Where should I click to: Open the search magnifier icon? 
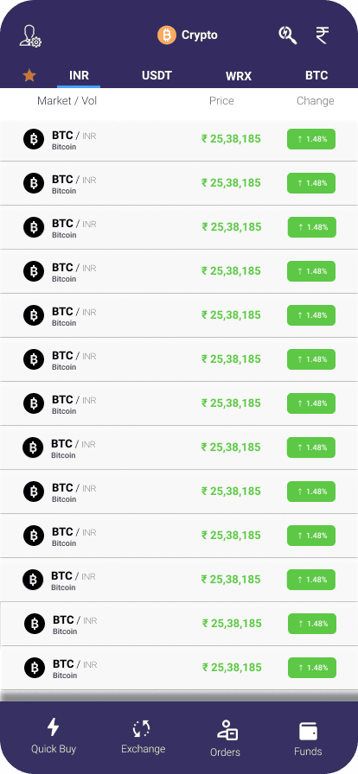287,35
